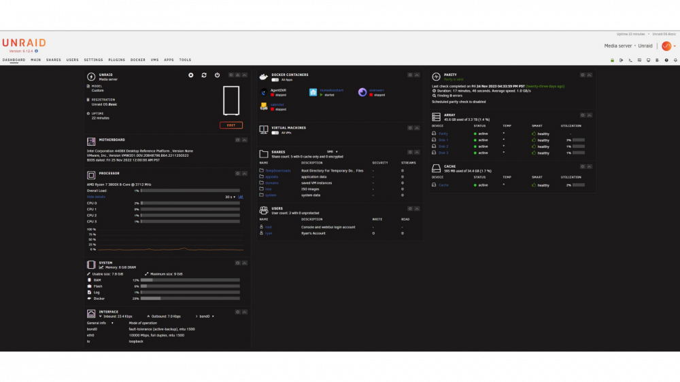This screenshot has height=382, width=680.
Task: Click the Unraid account avatar icon
Action: click(666, 46)
